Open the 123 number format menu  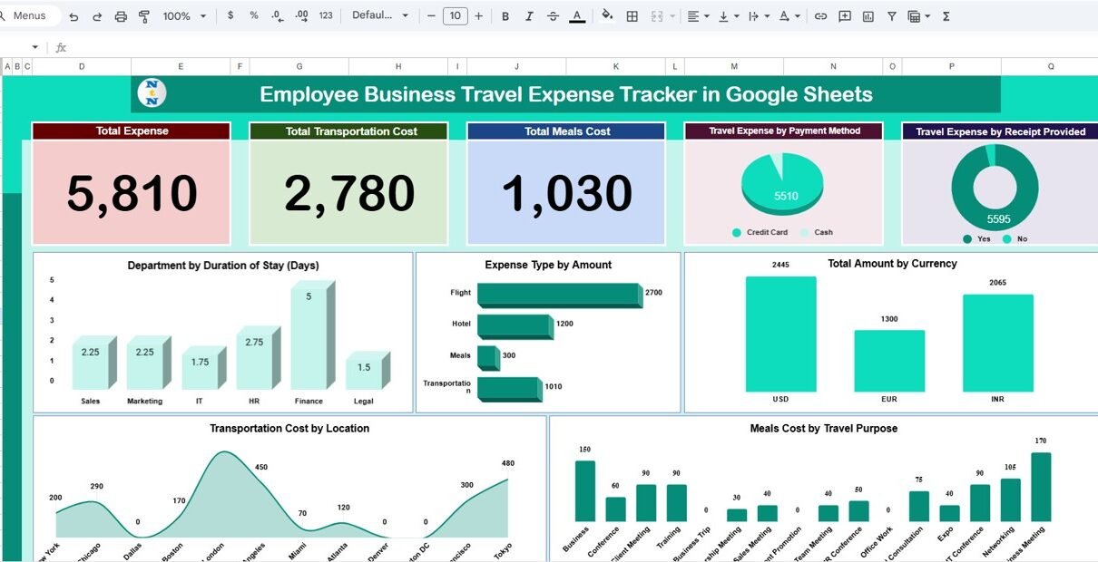326,16
